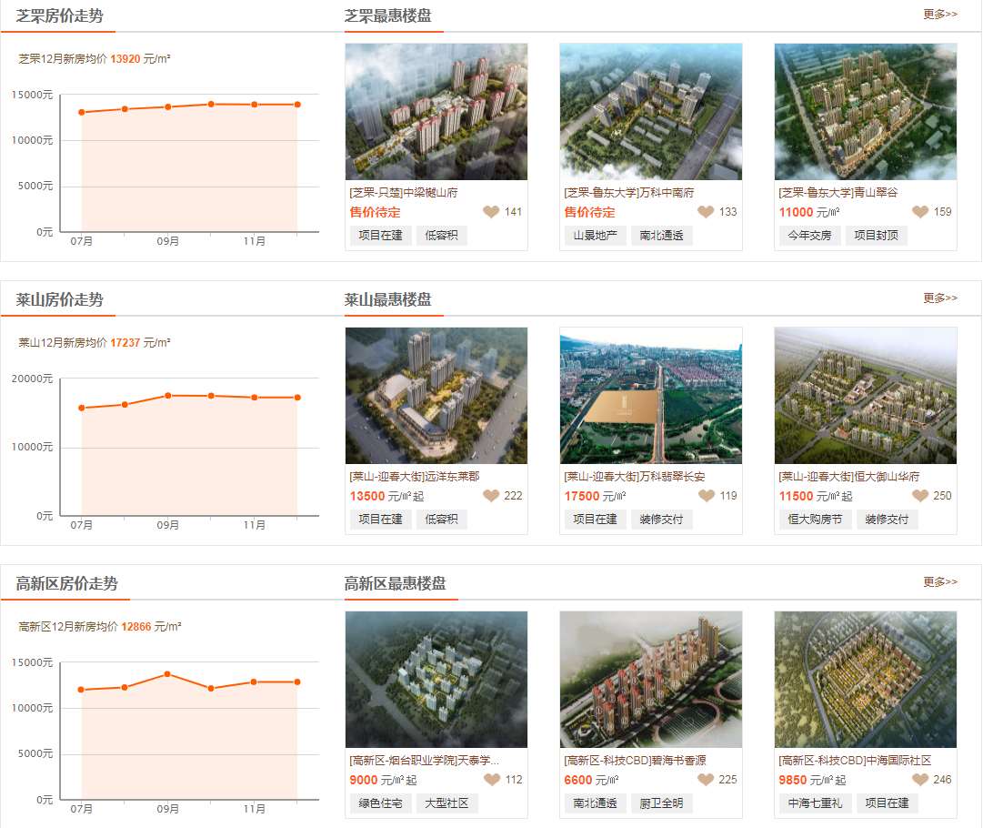Click the 12866 average price value
The height and width of the screenshot is (828, 983).
click(136, 627)
